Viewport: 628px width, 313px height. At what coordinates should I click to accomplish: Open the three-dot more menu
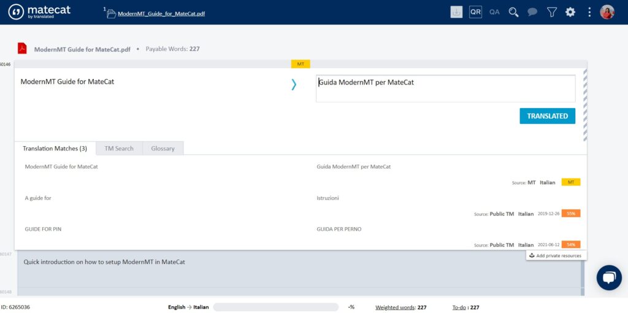point(589,12)
